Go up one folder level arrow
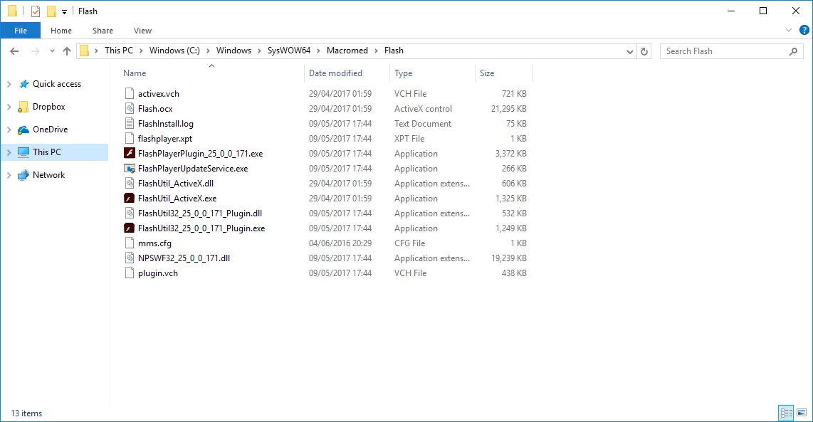Screen dimensions: 813x422 pyautogui.click(x=67, y=51)
